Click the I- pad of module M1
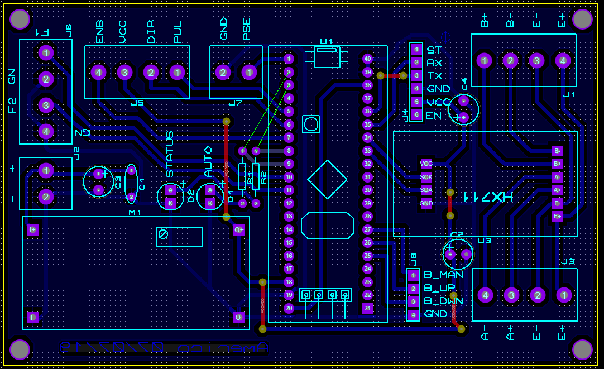 coord(33,318)
